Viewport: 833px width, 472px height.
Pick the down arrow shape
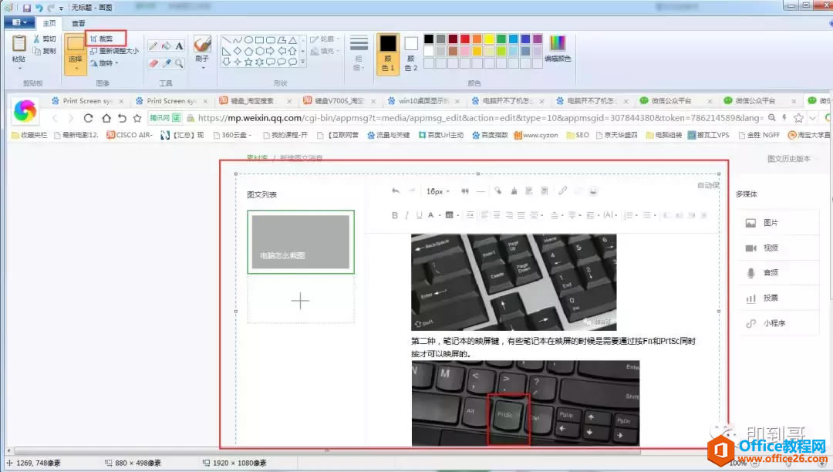(x=226, y=62)
